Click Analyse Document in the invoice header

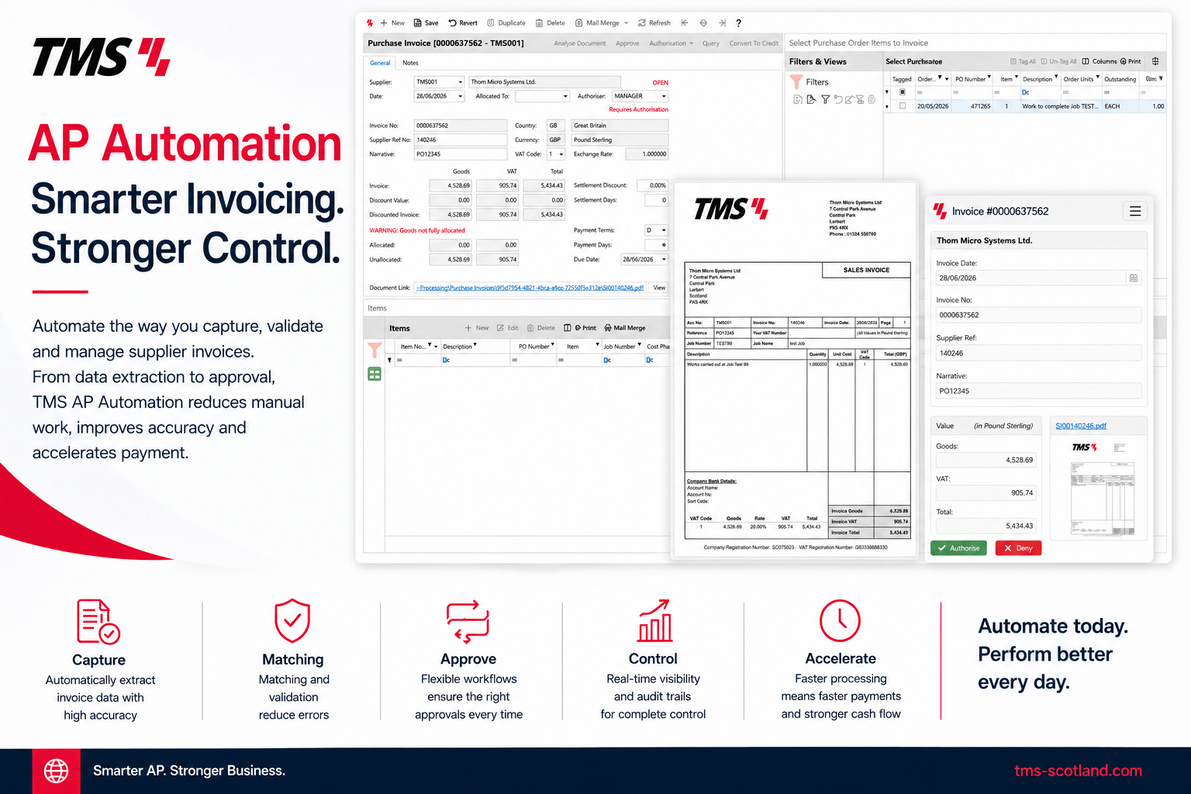click(580, 43)
